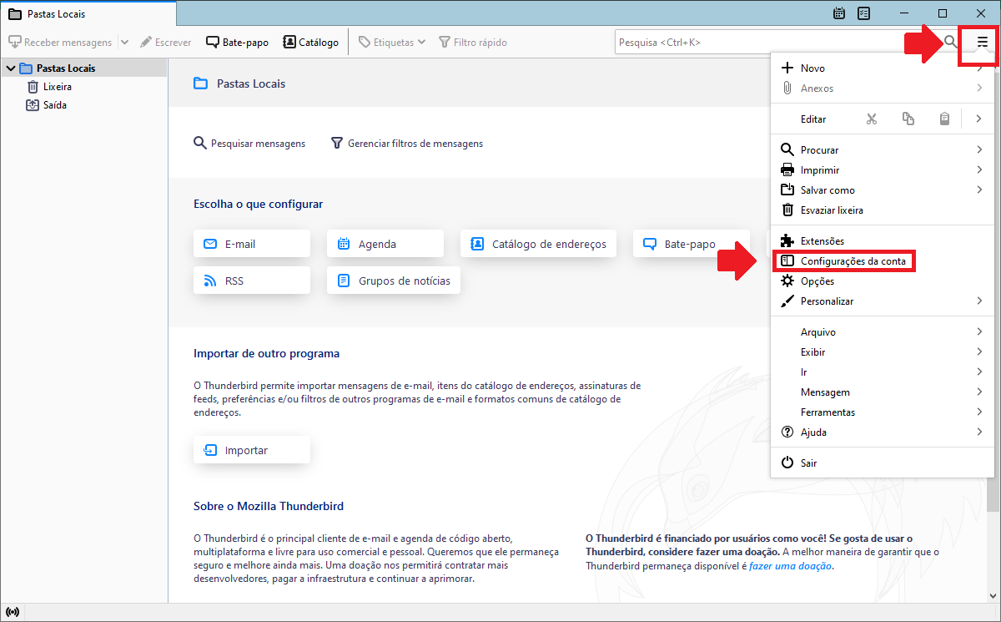Open the Procurar submenu
1001x622 pixels.
click(x=883, y=150)
